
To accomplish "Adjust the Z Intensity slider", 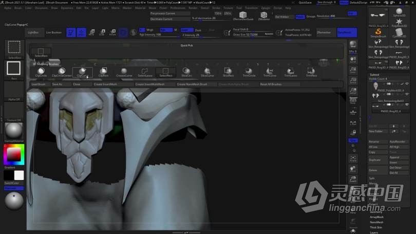I will (x=200, y=35).
